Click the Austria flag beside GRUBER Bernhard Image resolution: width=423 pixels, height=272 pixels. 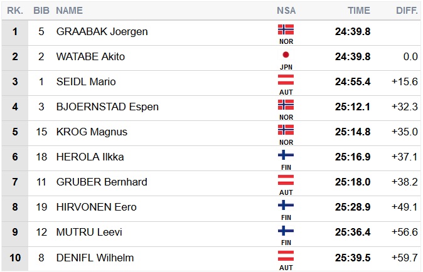(x=286, y=180)
